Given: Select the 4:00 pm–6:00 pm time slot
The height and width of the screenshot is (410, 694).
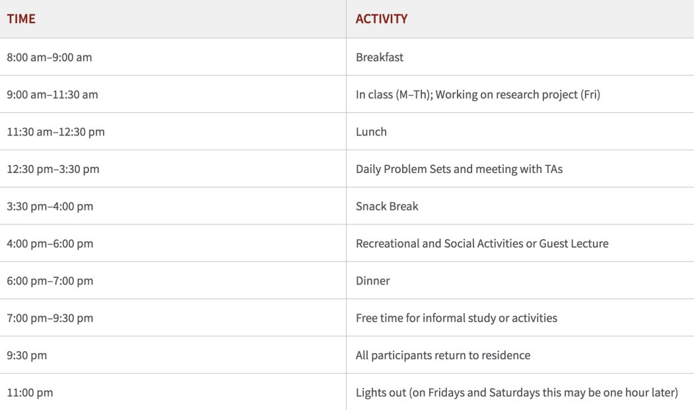Looking at the screenshot, I should point(50,244).
